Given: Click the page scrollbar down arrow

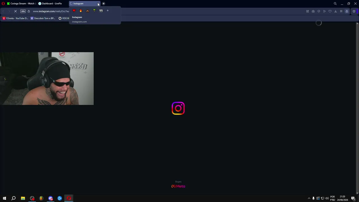Looking at the screenshot, I should tap(357, 193).
